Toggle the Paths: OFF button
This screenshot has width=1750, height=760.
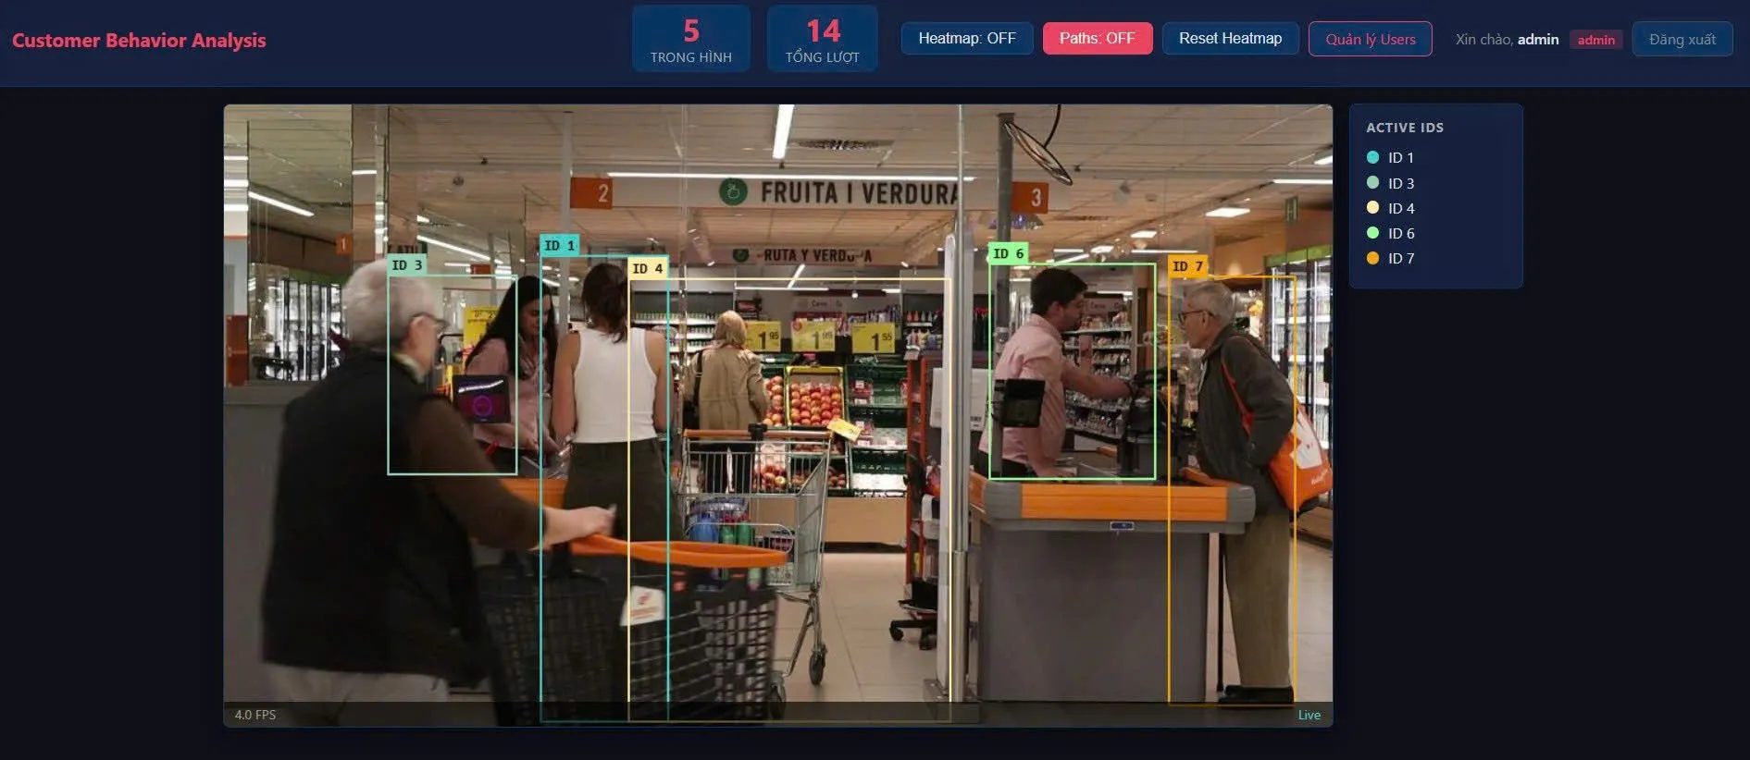click(x=1098, y=38)
